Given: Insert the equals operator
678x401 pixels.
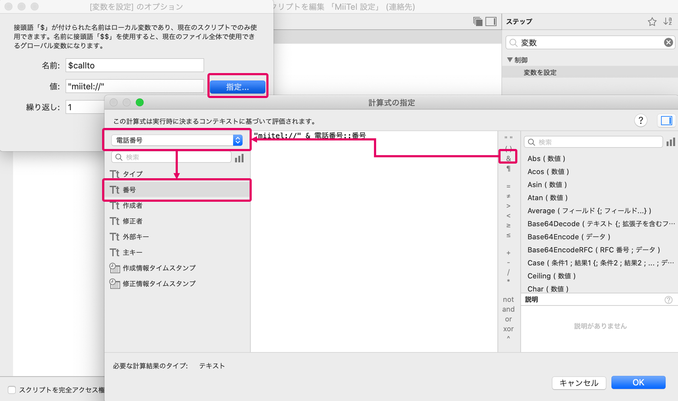Looking at the screenshot, I should click(x=508, y=186).
